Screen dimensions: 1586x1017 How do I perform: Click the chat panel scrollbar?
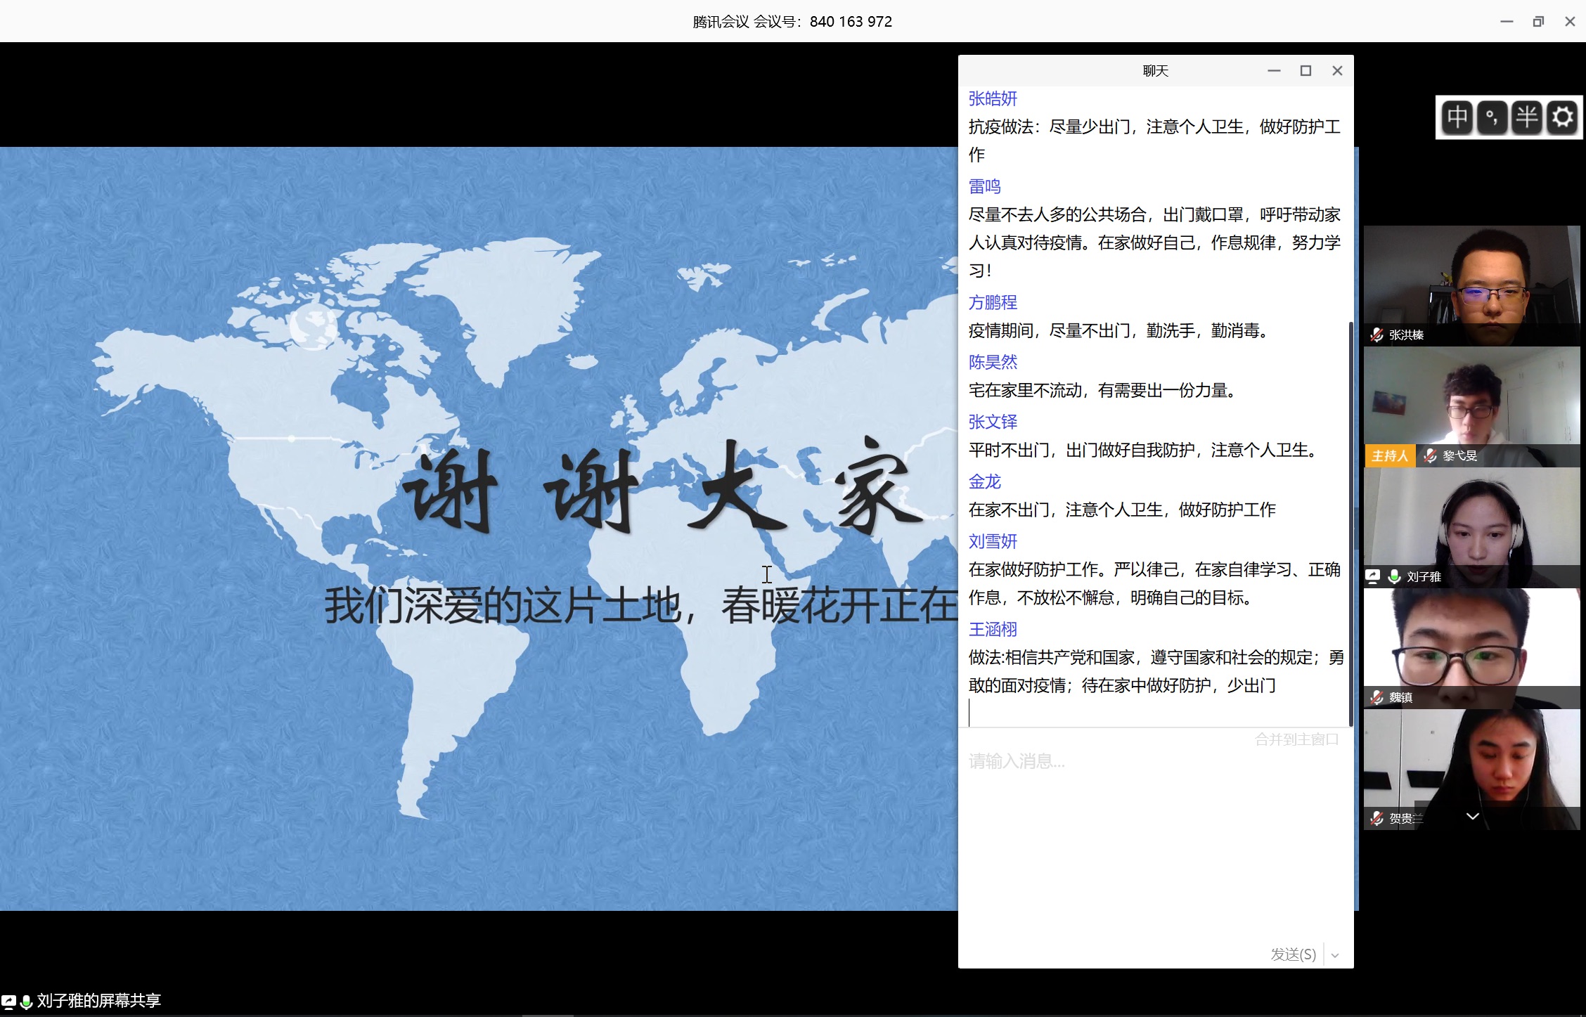tap(1350, 520)
